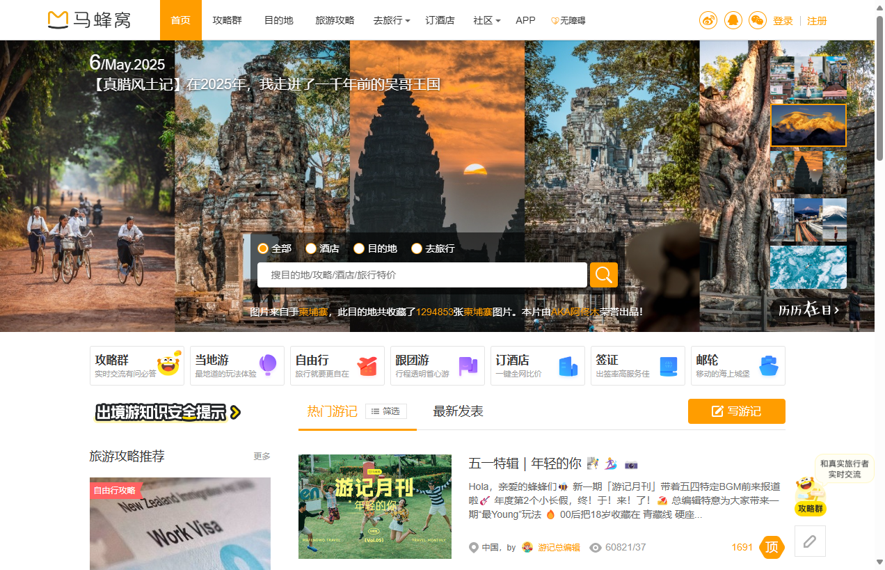Screen dimensions: 885x570
Task: Click the Weibo login icon
Action: [708, 20]
